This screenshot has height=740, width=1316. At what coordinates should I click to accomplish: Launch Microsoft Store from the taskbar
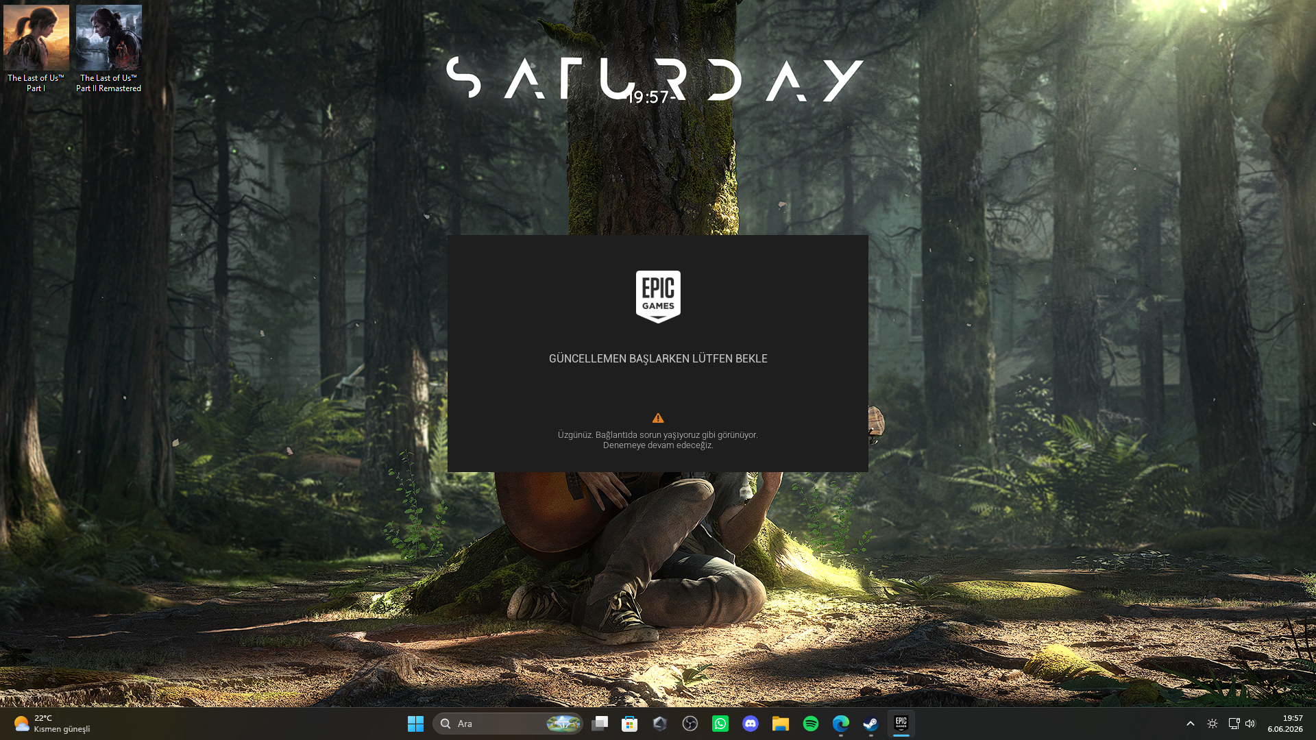630,724
